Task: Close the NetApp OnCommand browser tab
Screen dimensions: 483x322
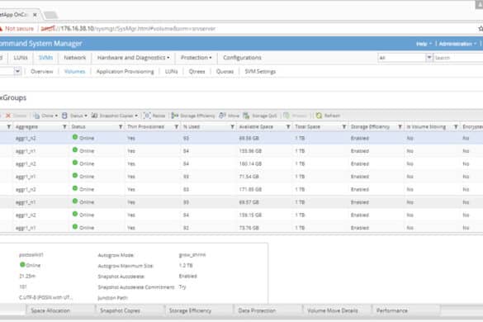Action: click(35, 15)
